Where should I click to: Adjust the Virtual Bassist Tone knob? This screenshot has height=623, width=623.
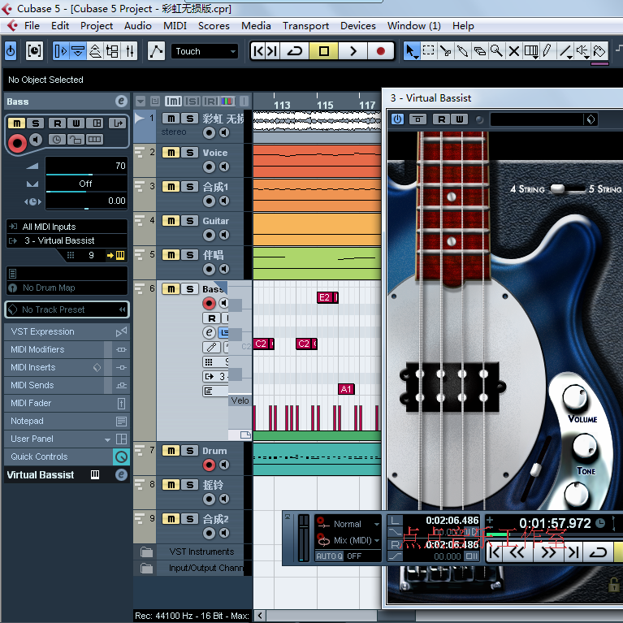click(584, 446)
